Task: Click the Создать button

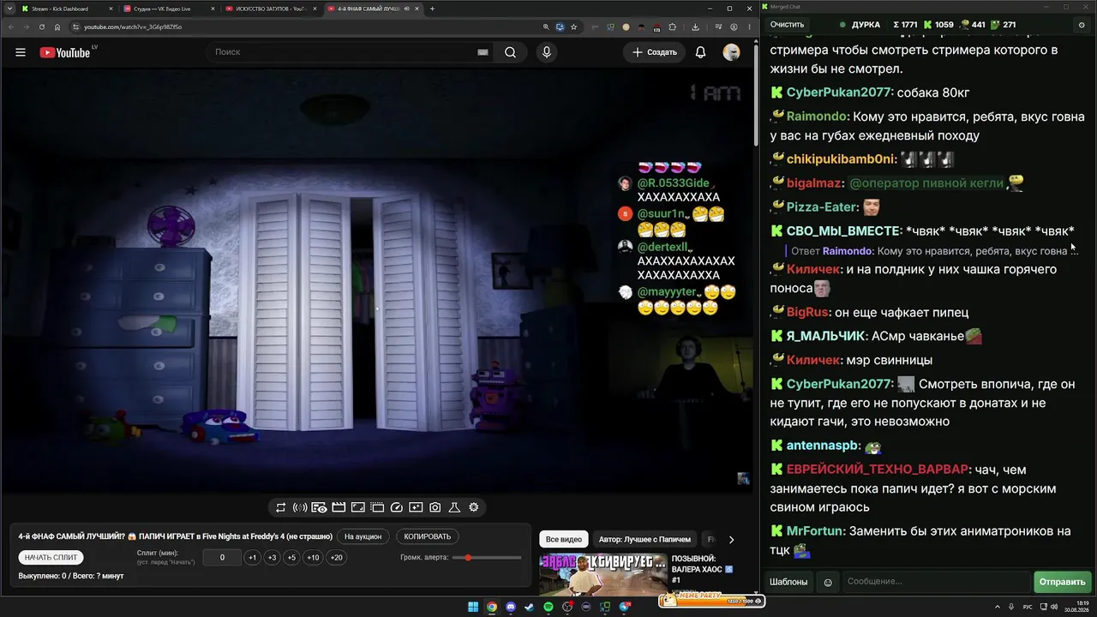Action: point(655,52)
